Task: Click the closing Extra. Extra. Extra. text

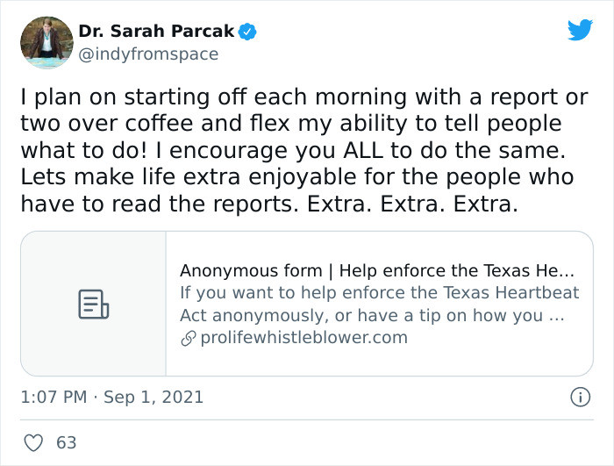Action: 412,204
